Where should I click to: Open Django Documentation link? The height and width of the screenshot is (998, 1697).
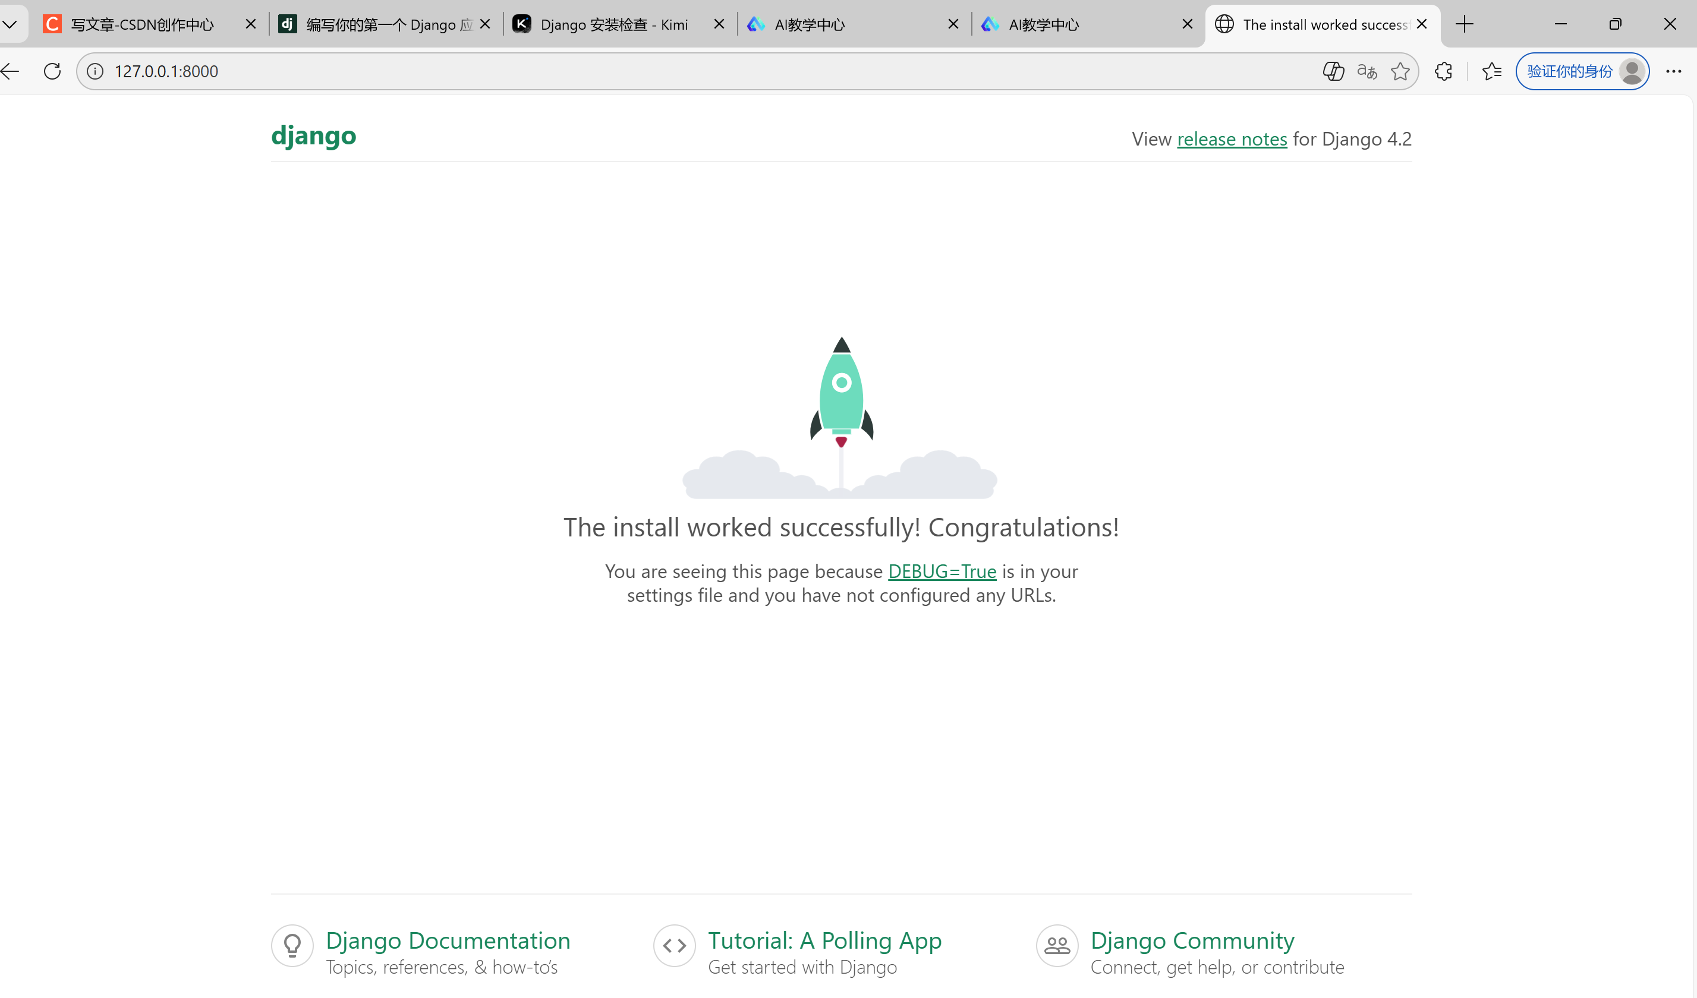448,940
